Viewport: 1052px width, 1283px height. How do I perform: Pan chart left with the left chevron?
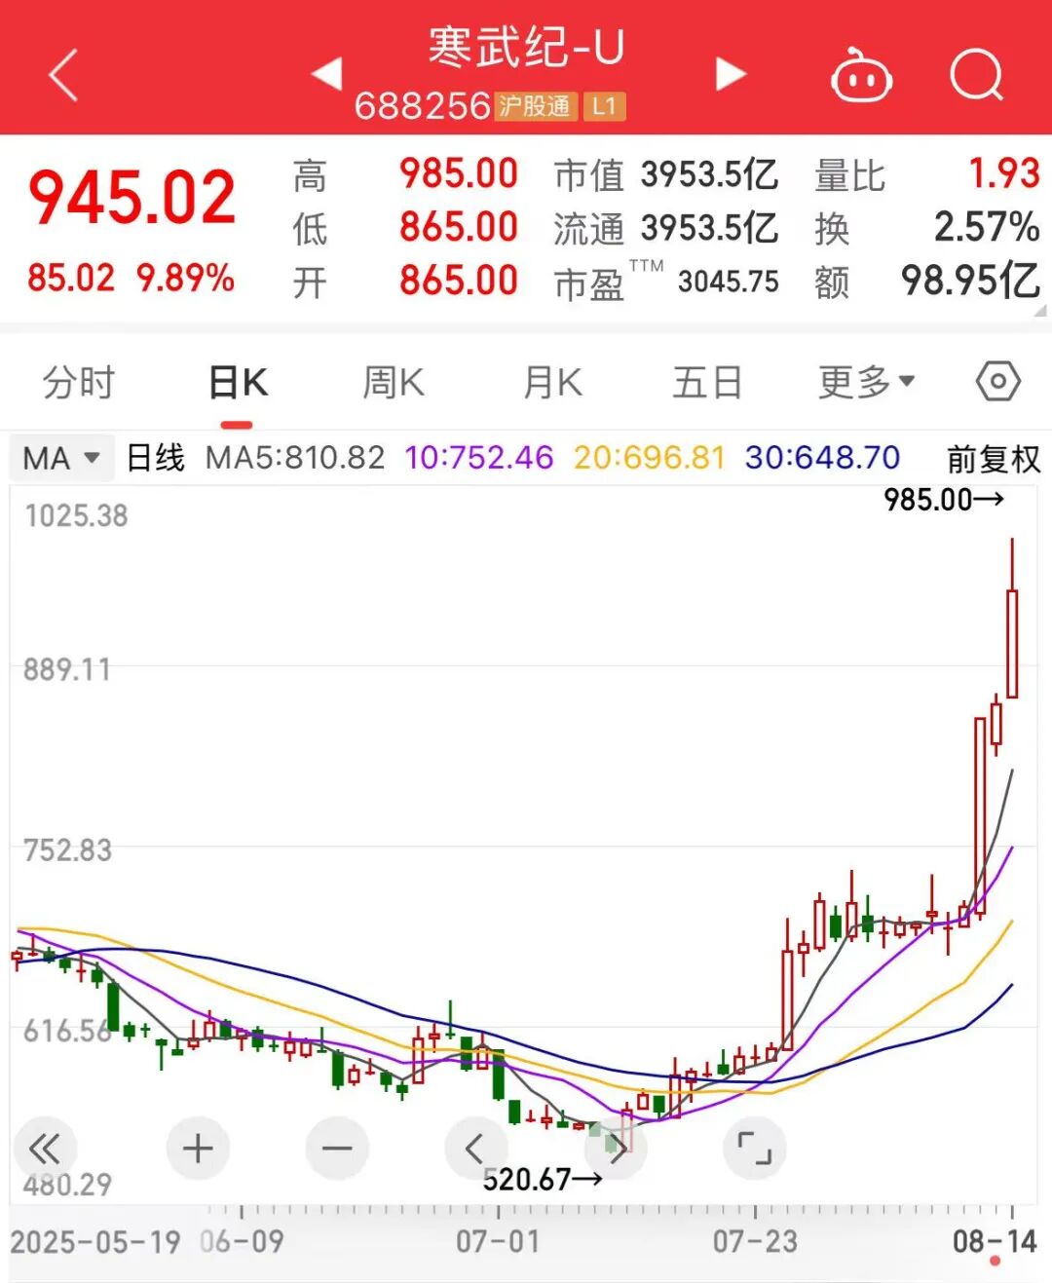476,1149
